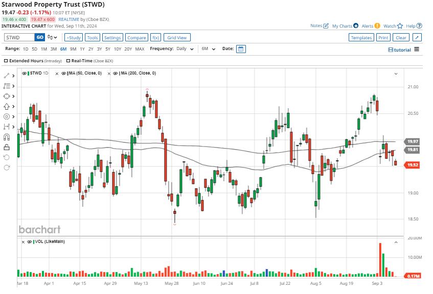Select the MAX range
Image resolution: width=433 pixels, height=294 pixels.
[140, 49]
